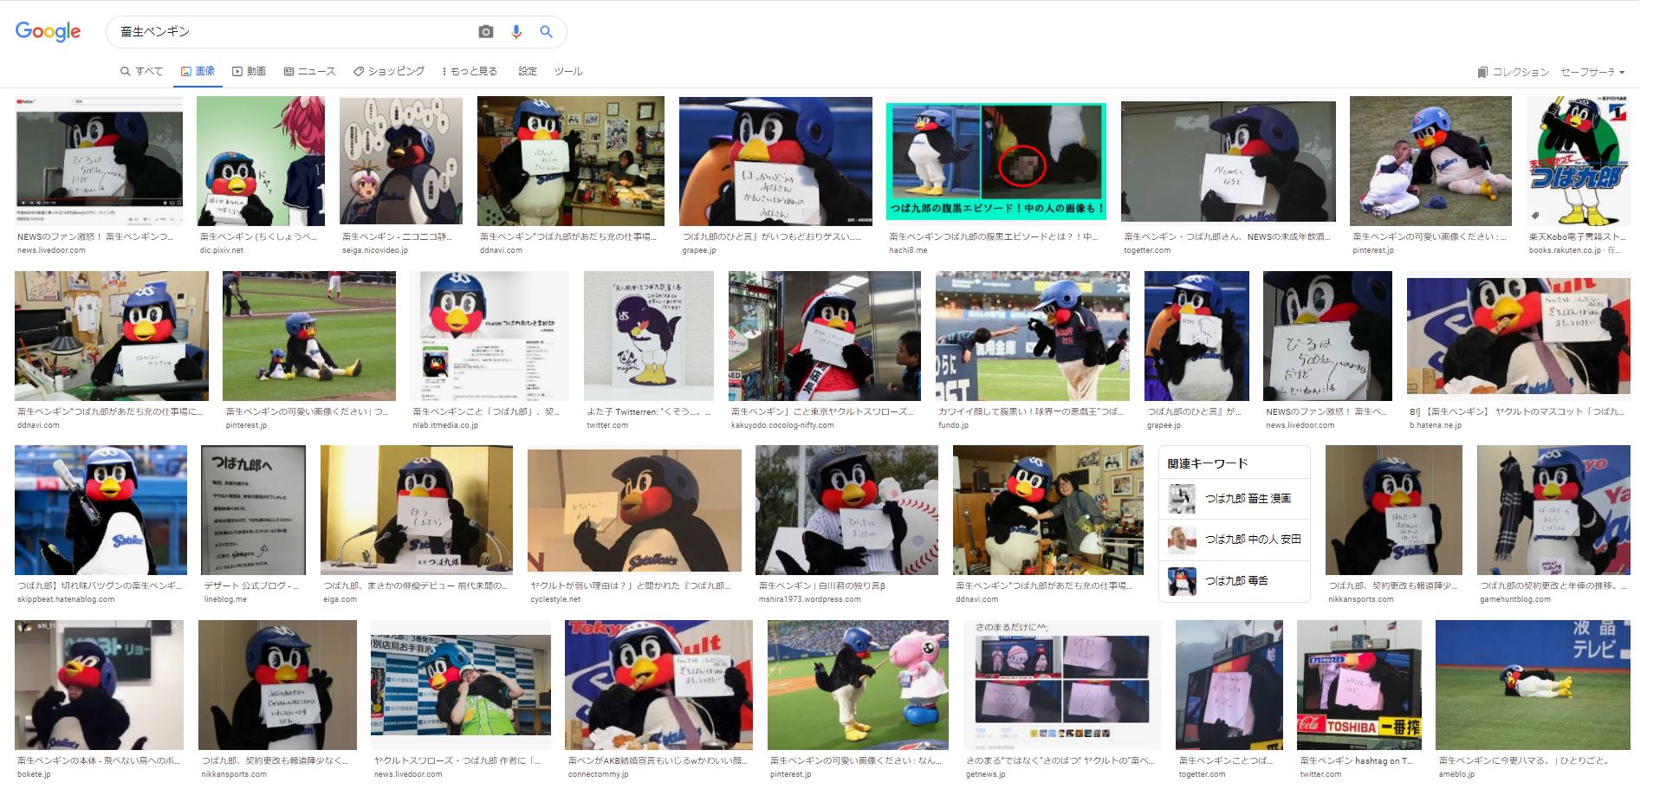Open the 設定 menu
The image size is (1660, 789).
pos(528,71)
